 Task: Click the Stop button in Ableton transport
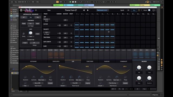coord(73,2)
